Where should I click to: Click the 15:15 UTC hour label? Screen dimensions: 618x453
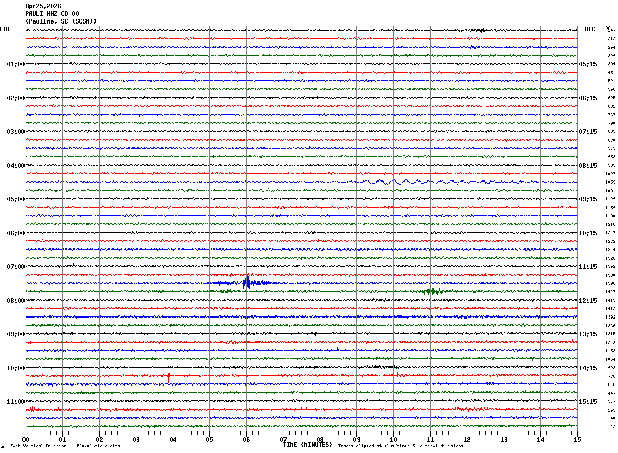point(587,402)
